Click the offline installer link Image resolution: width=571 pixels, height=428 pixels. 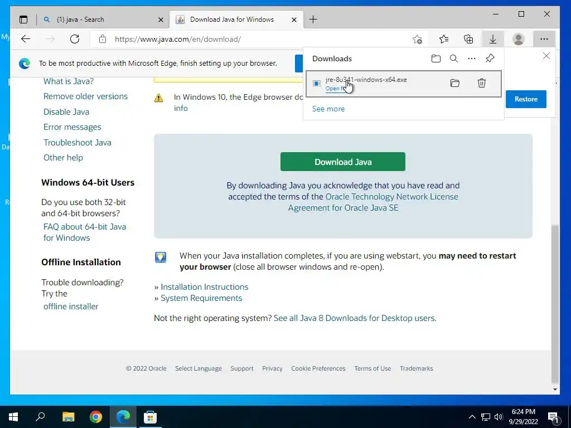[x=71, y=307]
